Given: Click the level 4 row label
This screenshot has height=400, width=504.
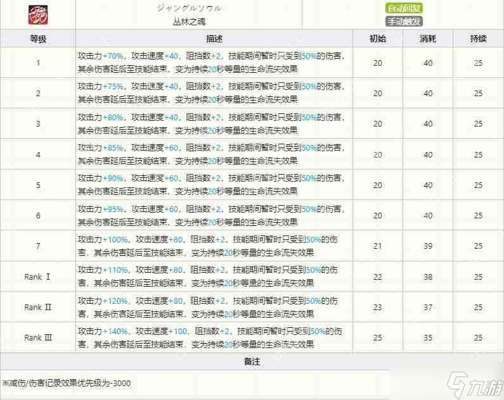Looking at the screenshot, I should coord(38,154).
